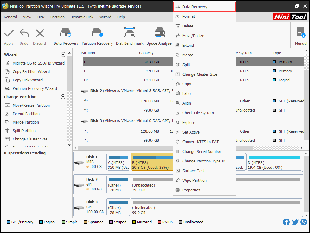Image resolution: width=310 pixels, height=233 pixels.
Task: Choose Set Active in context menu
Action: [x=205, y=132]
